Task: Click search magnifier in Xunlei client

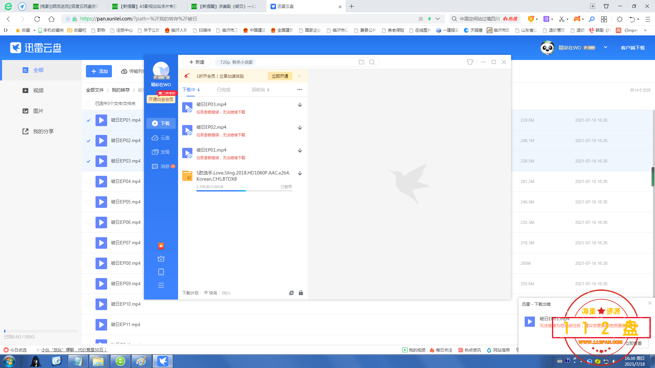Action: point(372,62)
